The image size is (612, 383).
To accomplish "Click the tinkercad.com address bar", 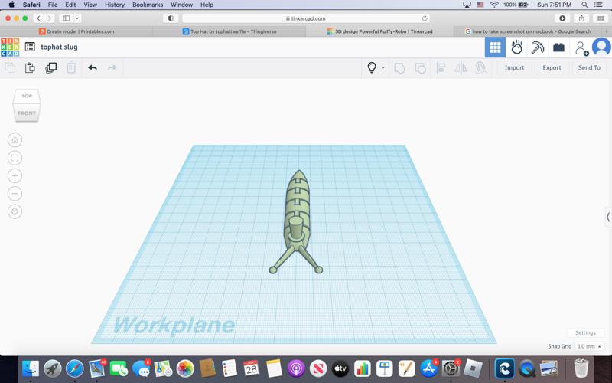I will click(x=305, y=18).
